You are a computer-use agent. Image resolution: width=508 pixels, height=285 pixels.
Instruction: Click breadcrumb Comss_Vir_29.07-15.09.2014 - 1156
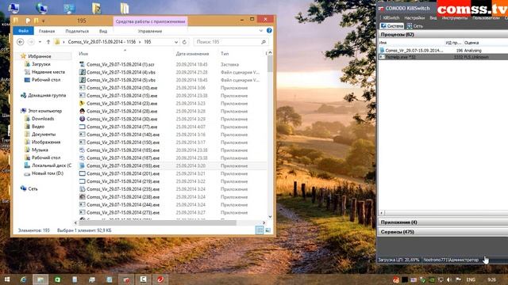pyautogui.click(x=102, y=42)
